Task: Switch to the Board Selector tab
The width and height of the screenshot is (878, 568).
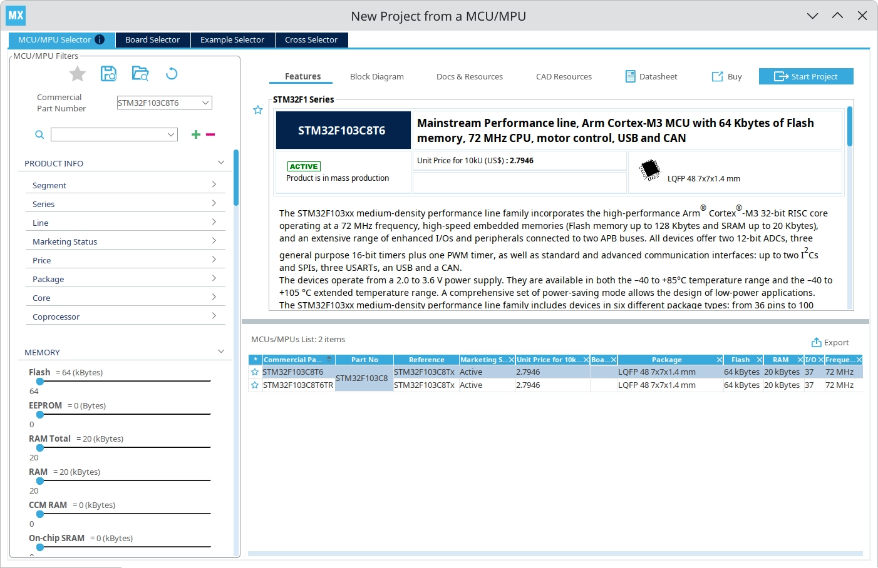Action: pyautogui.click(x=152, y=39)
